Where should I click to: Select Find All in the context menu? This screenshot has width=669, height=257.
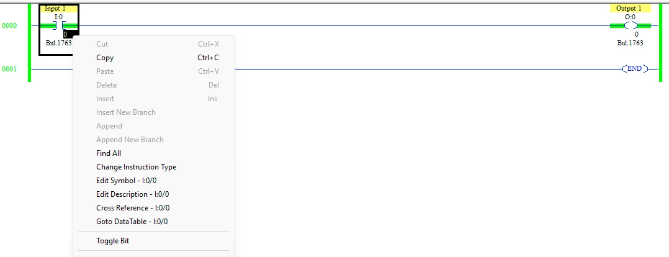[109, 153]
